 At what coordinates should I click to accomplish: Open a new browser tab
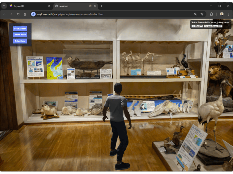coord(102,6)
